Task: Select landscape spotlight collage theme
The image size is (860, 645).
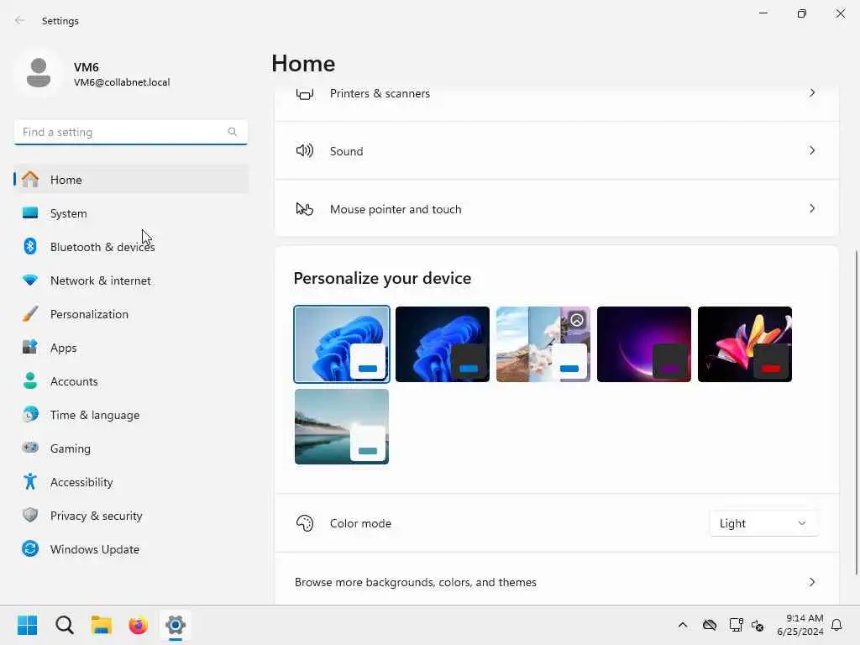Action: 543,343
